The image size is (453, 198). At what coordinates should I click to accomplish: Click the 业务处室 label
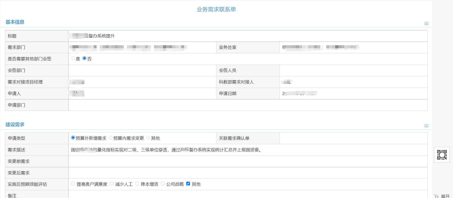click(x=228, y=47)
